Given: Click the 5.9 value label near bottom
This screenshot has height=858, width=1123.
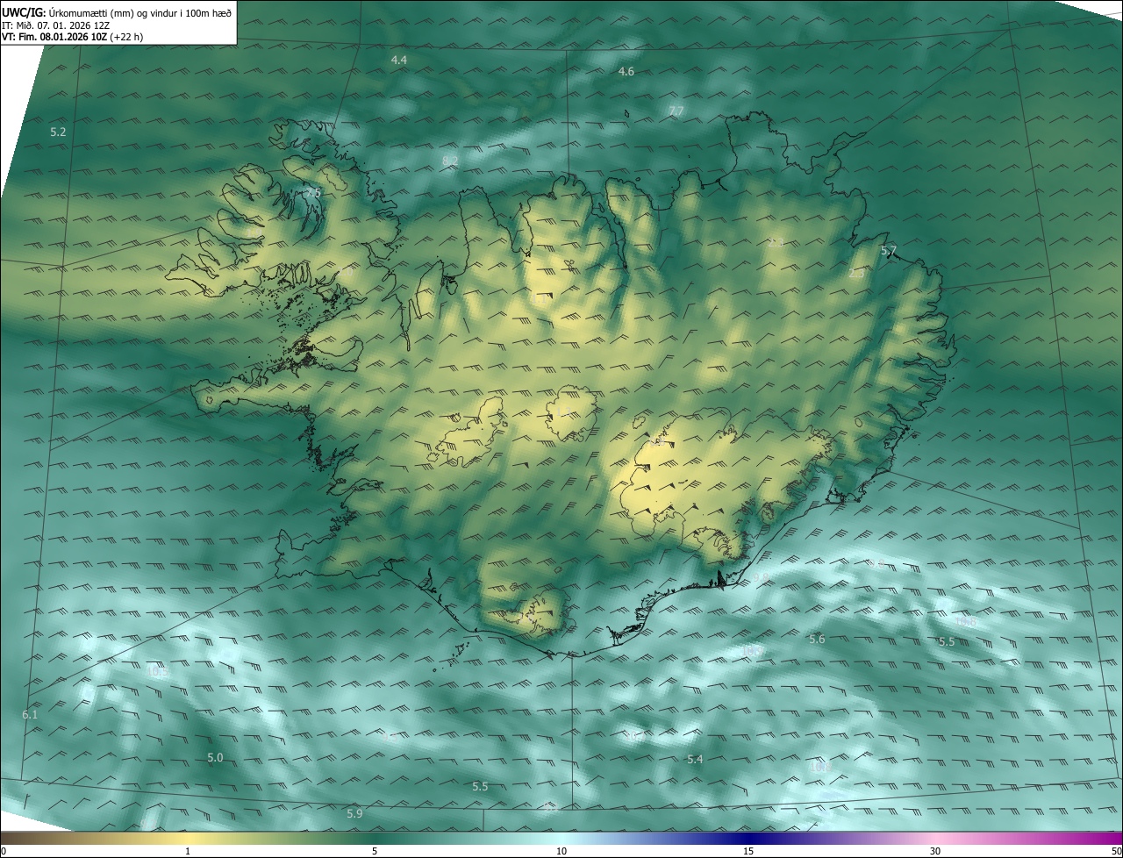Looking at the screenshot, I should 354,813.
